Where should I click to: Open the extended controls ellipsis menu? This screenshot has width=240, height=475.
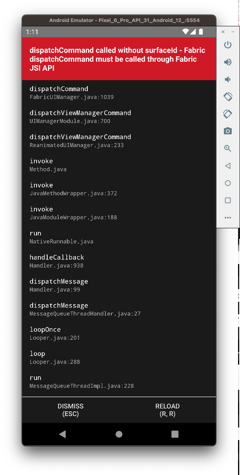click(x=227, y=218)
